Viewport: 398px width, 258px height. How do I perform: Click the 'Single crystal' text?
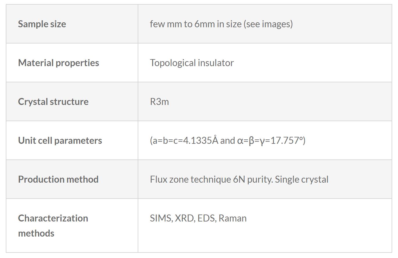(x=302, y=179)
